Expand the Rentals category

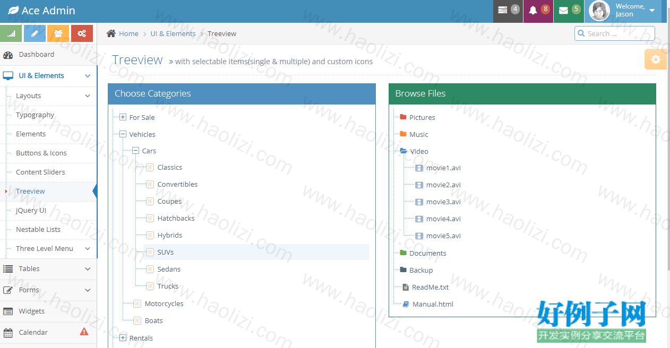click(x=123, y=338)
